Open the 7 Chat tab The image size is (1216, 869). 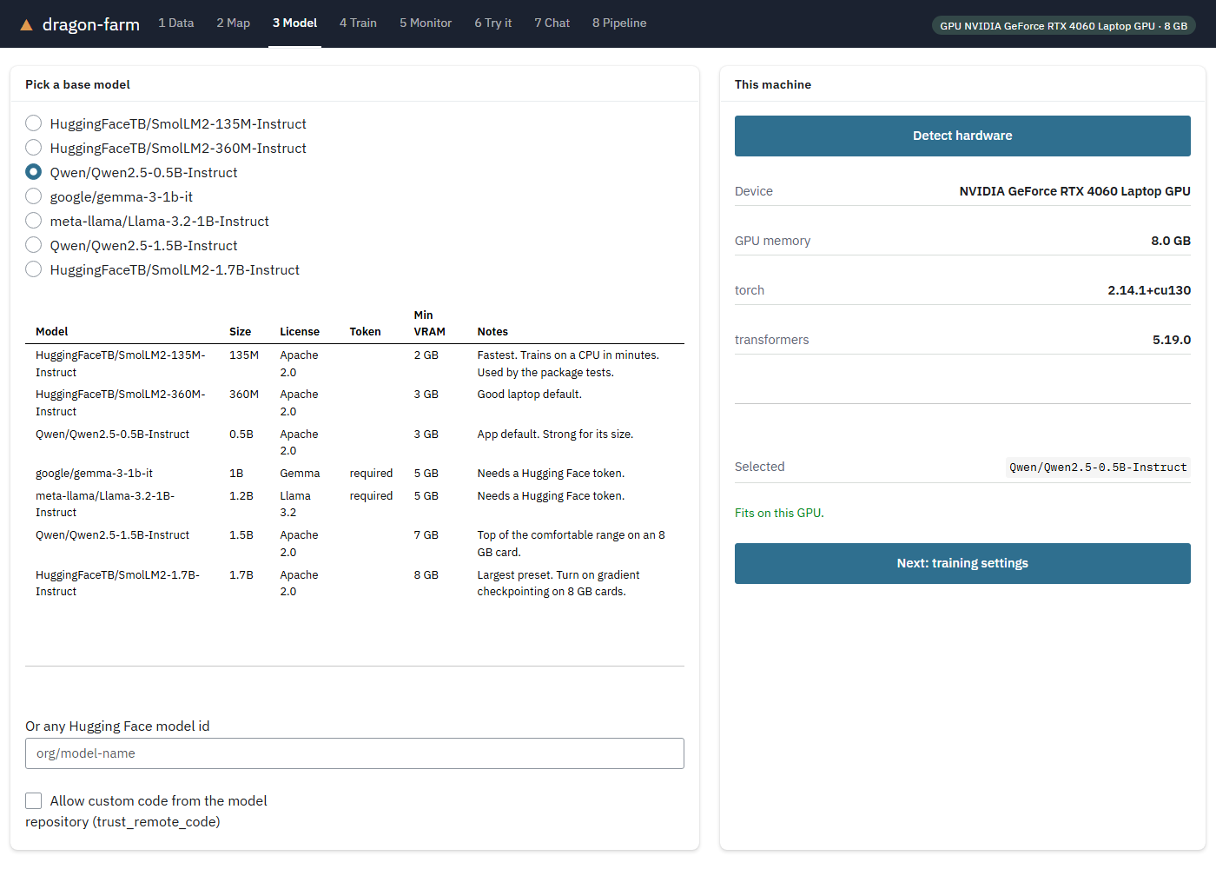click(552, 23)
